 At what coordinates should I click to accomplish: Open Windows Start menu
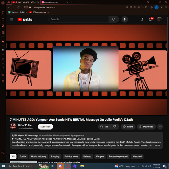coord(3,166)
